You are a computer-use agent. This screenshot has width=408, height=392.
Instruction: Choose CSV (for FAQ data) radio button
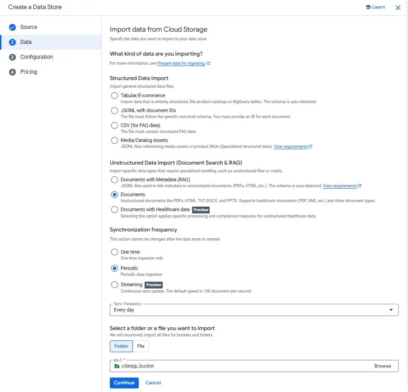point(114,125)
